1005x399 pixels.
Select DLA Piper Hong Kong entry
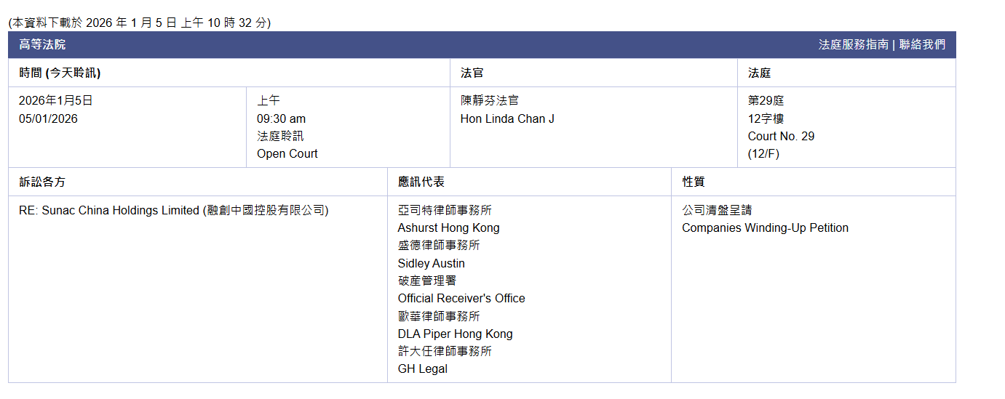pyautogui.click(x=455, y=334)
